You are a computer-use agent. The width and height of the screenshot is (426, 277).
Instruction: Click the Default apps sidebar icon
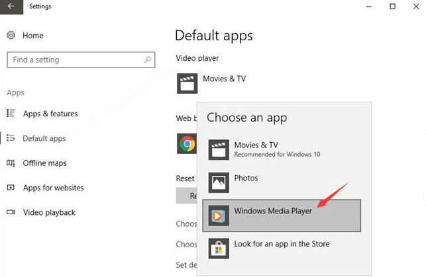click(11, 138)
